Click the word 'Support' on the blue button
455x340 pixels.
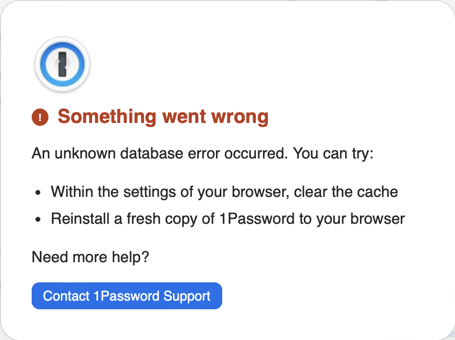point(187,296)
